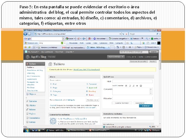Viewport: 186px width, 139px height.
Task: Click the Google toolbar Buscar button
Action: 70,39
